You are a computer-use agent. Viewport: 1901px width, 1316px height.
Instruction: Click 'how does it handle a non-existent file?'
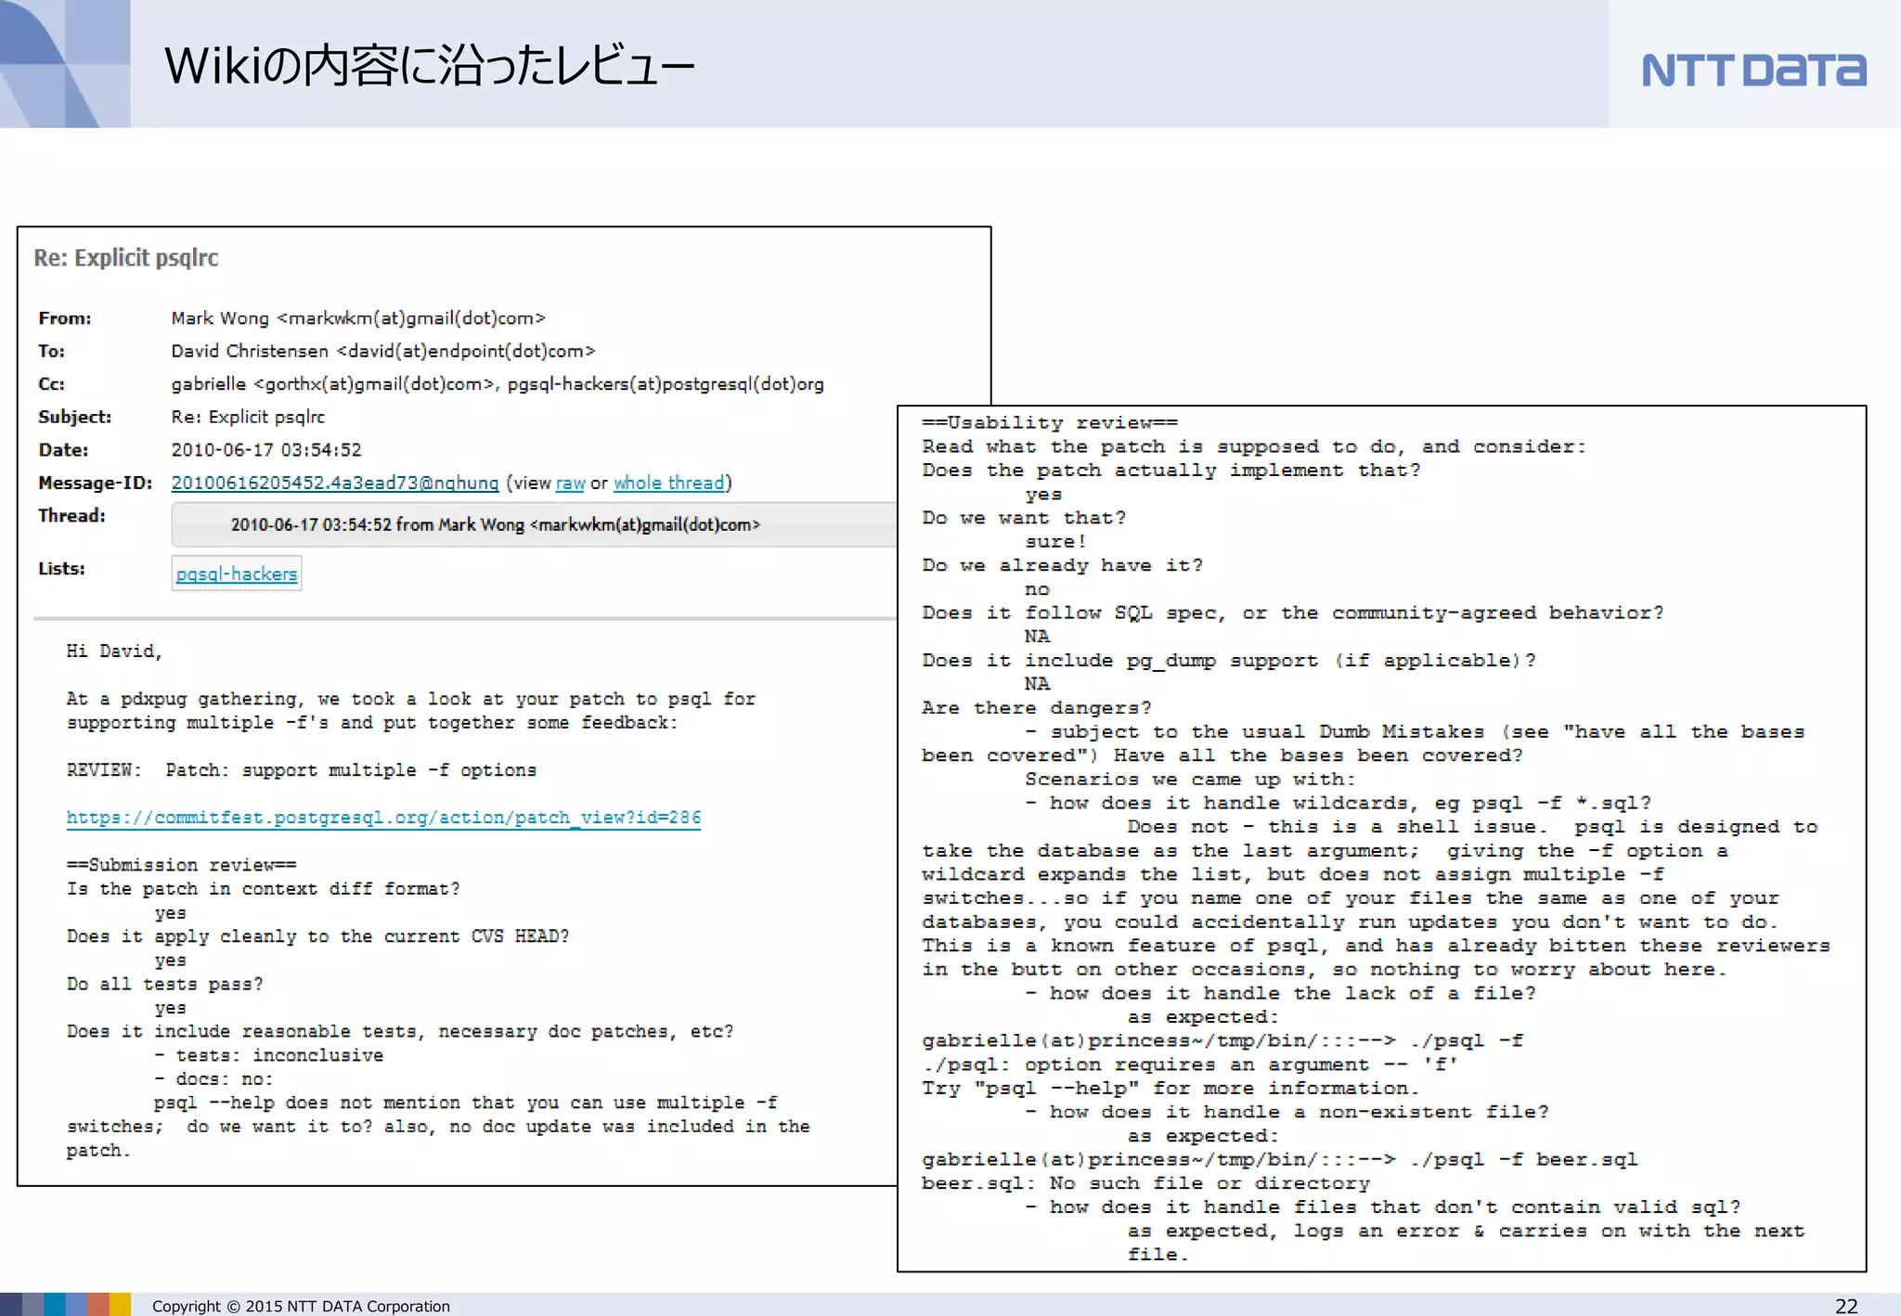click(1287, 1112)
